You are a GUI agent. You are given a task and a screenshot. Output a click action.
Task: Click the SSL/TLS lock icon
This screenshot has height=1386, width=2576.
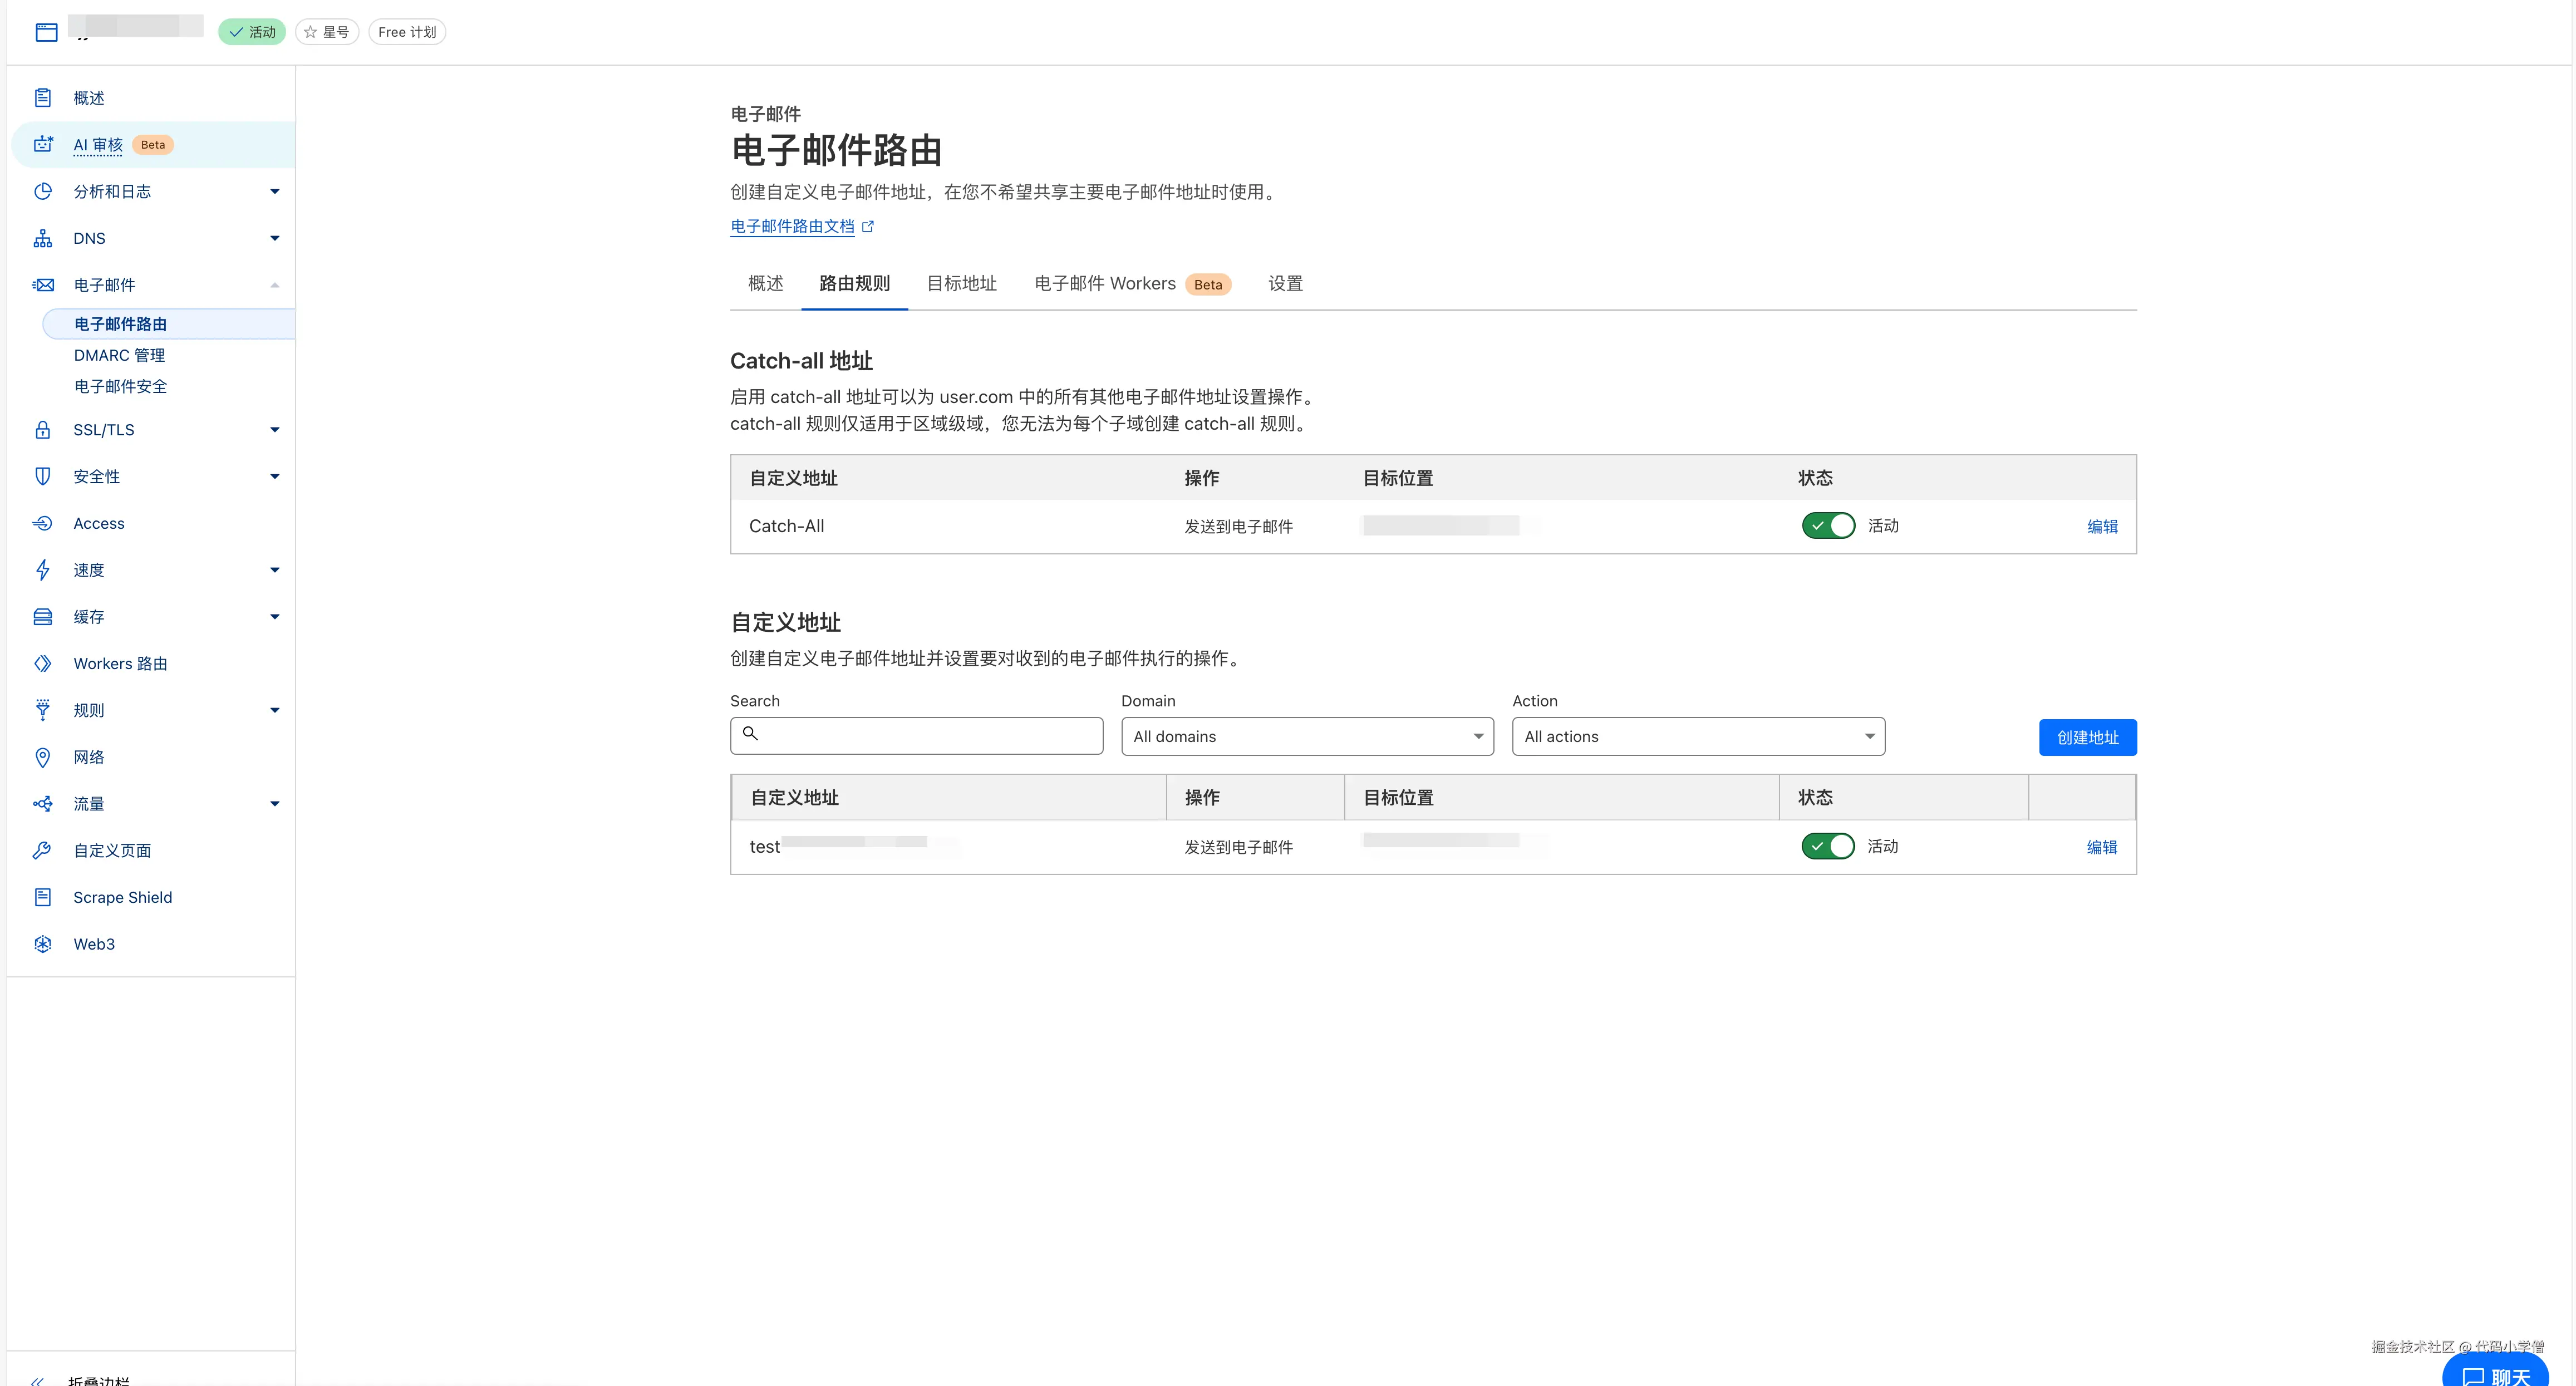point(43,430)
